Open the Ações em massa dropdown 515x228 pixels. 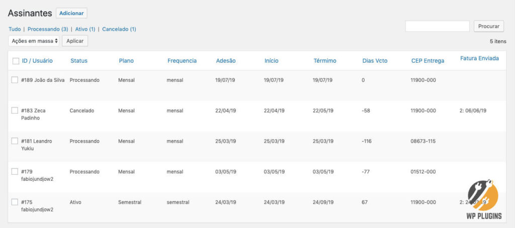click(x=34, y=41)
